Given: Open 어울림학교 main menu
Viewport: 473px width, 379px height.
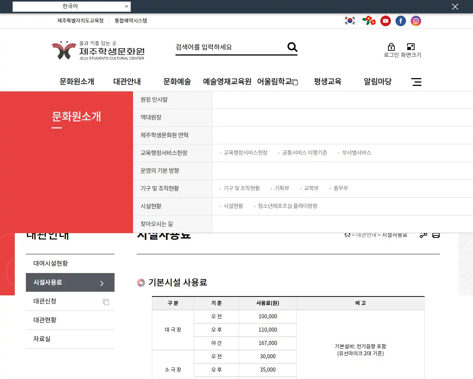Looking at the screenshot, I should click(x=275, y=81).
